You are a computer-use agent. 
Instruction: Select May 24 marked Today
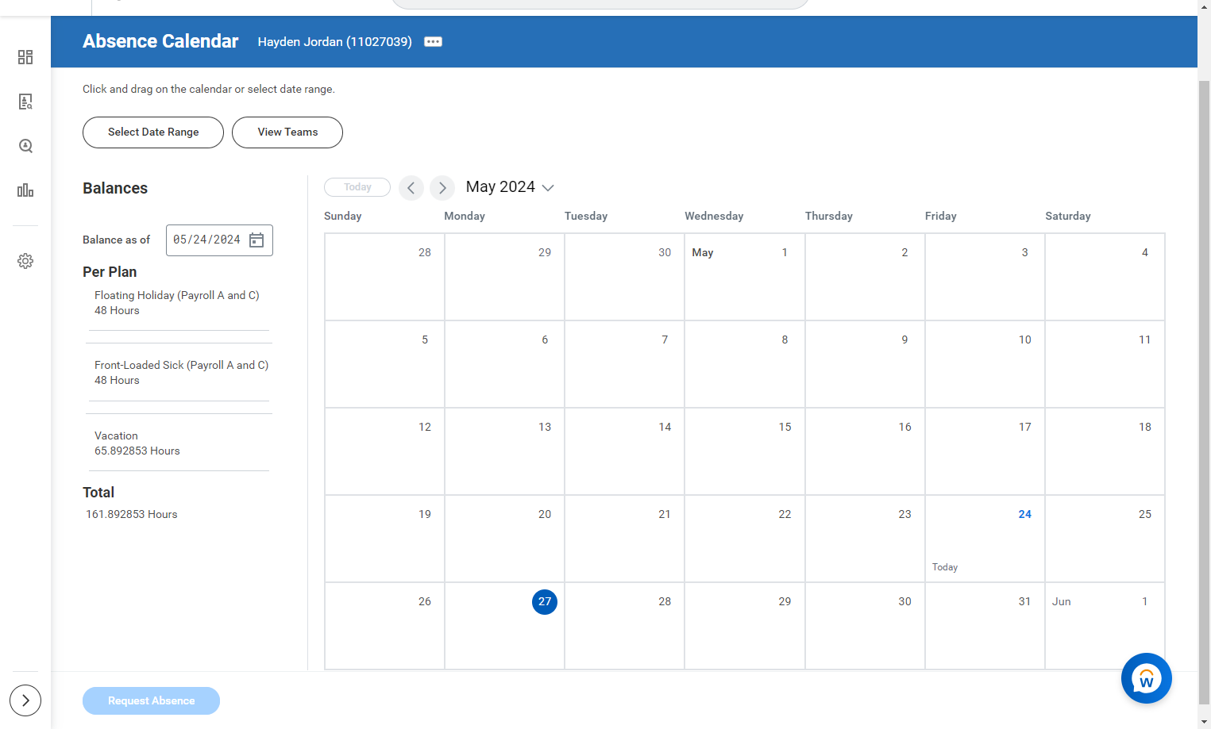[985, 539]
